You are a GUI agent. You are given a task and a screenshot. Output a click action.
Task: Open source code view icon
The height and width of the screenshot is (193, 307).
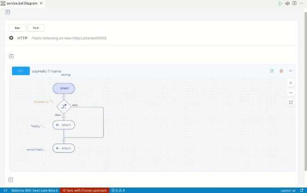(x=287, y=3)
